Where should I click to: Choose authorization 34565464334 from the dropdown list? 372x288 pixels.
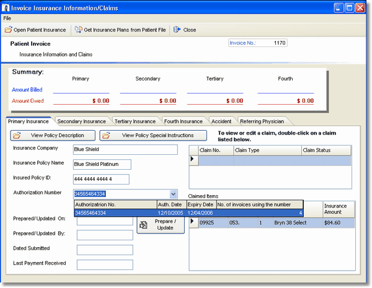pos(188,213)
